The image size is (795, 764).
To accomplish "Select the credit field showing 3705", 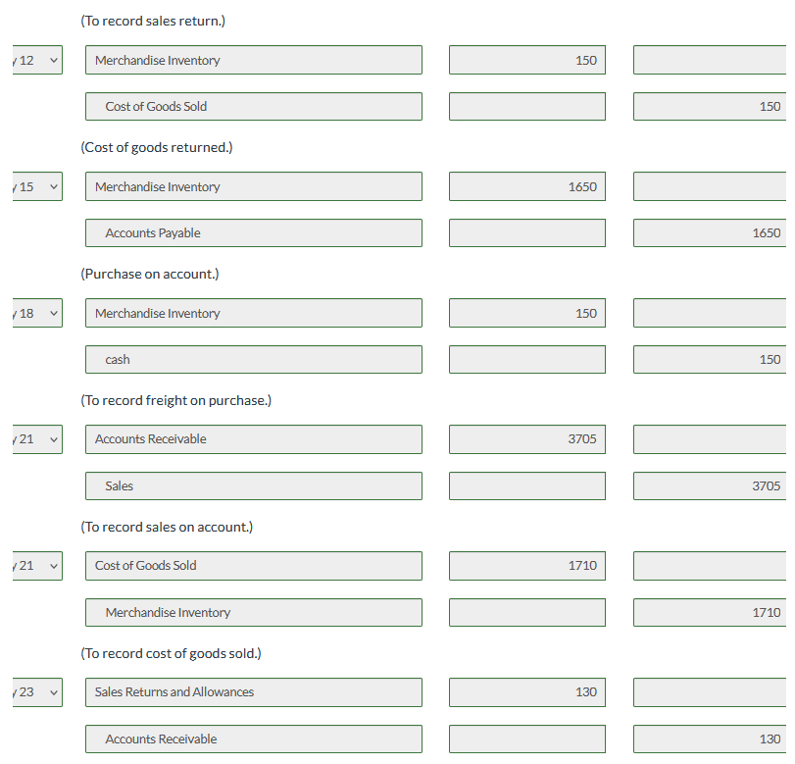I will point(711,485).
